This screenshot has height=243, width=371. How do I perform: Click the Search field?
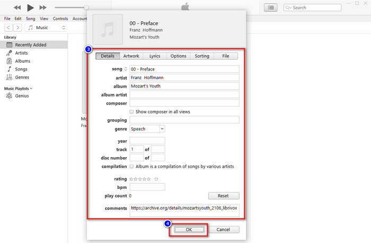pyautogui.click(x=312, y=7)
